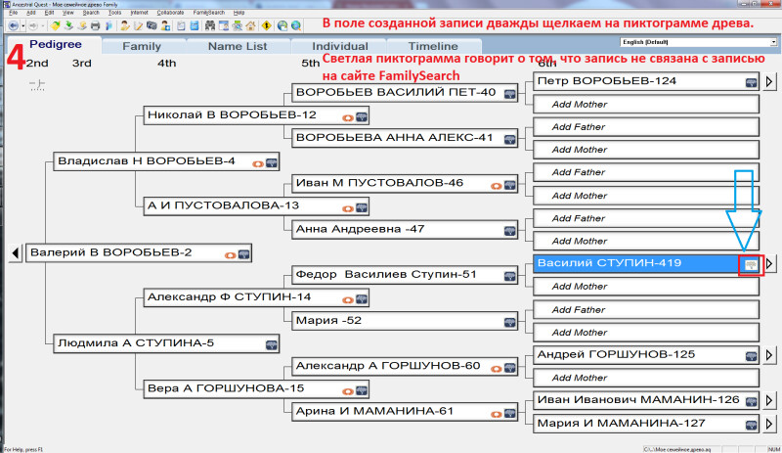This screenshot has height=453, width=782.
Task: Click orange icon next to Николай В ВОРОБЬЕВ-12
Action: (348, 117)
